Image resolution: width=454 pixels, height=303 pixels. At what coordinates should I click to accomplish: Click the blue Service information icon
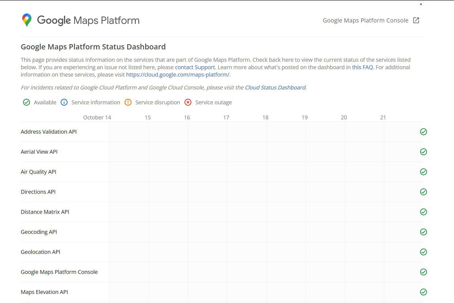(64, 102)
